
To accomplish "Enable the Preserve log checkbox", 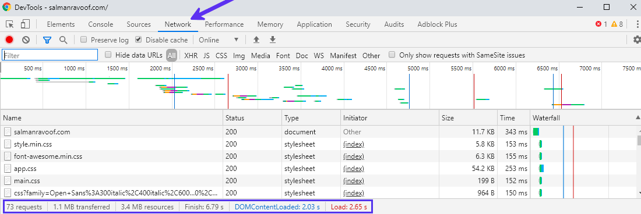I will pyautogui.click(x=83, y=40).
